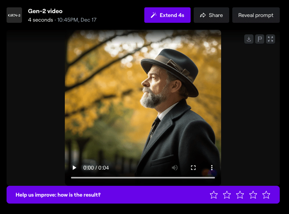Viewport: 289px width, 214px height.
Task: Click the "Help us improve" text
Action: point(58,195)
